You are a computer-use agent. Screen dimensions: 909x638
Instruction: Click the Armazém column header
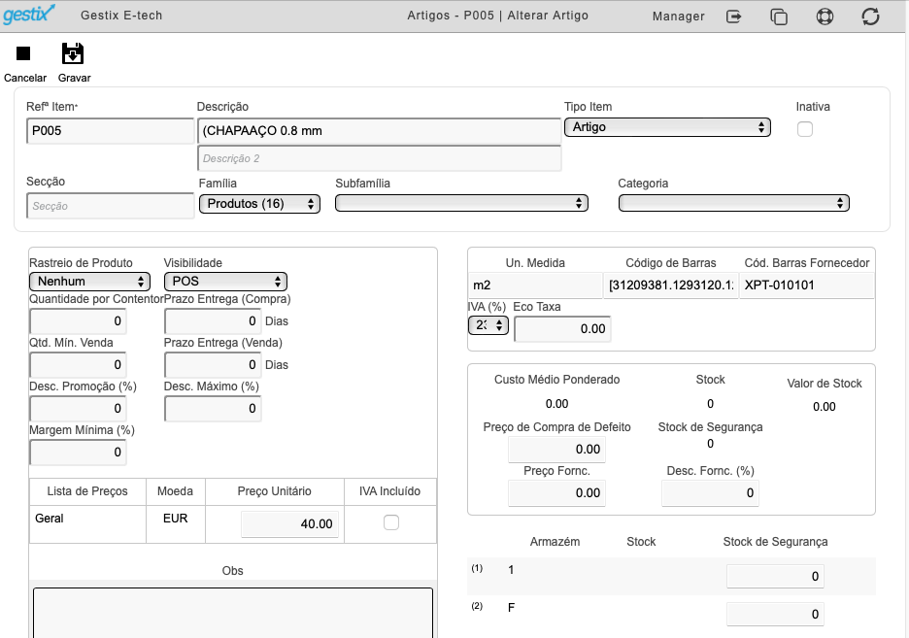[x=555, y=542]
